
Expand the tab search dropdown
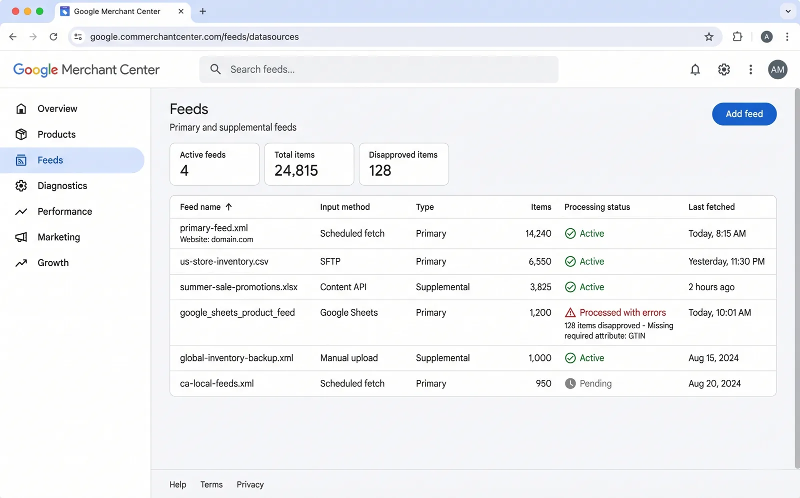click(788, 11)
